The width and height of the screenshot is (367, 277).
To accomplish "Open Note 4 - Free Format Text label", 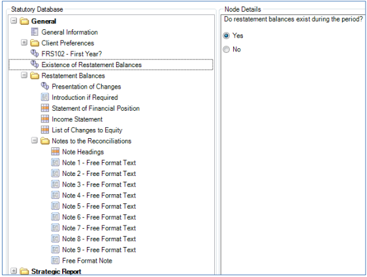I will click(99, 196).
